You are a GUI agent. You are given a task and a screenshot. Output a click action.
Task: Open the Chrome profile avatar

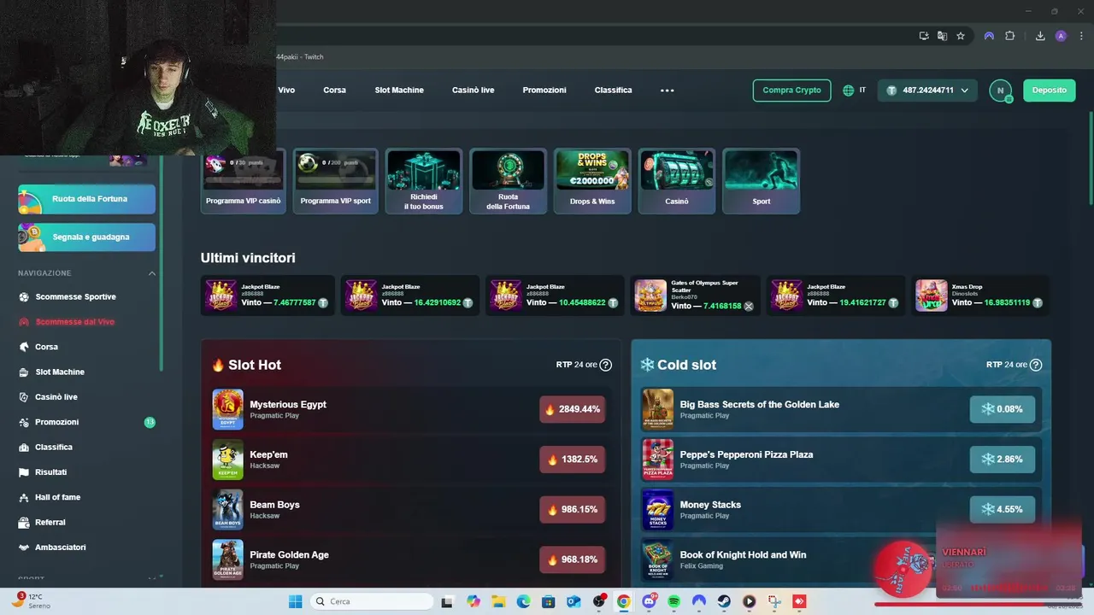point(1061,36)
